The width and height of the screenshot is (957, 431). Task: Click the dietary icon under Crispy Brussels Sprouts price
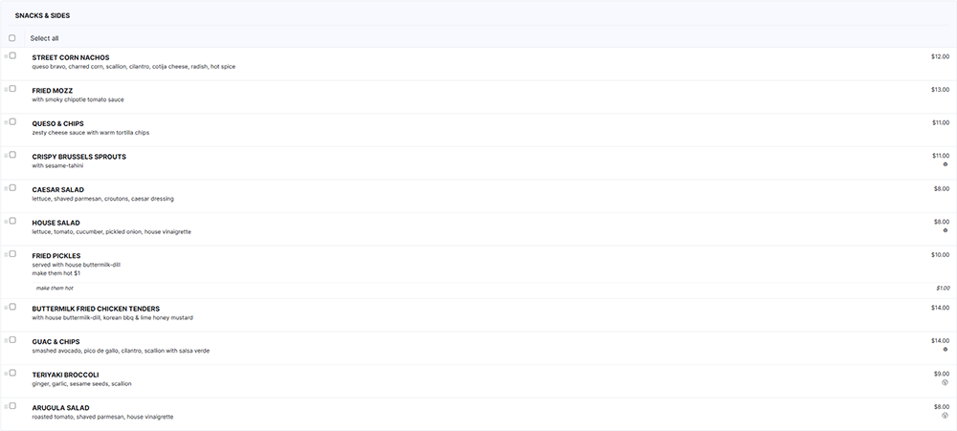click(946, 164)
